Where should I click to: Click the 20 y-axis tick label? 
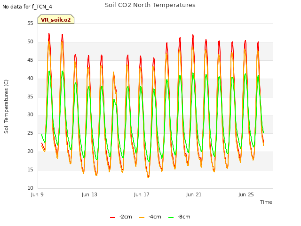(x=30, y=152)
